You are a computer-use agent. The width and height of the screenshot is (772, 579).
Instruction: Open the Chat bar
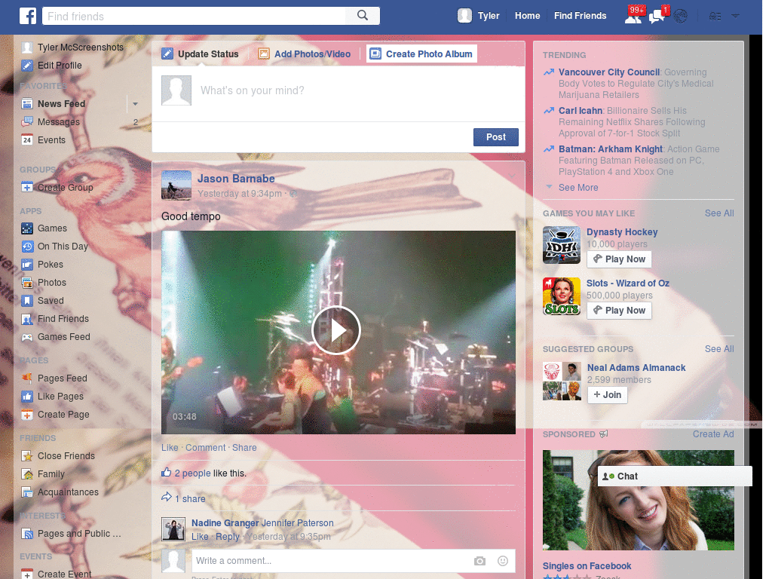click(675, 476)
